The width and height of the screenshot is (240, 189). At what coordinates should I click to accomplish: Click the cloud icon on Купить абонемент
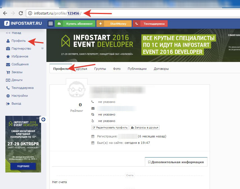[59, 24]
